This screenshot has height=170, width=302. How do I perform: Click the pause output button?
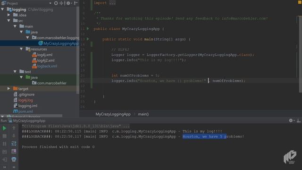pos(4,144)
